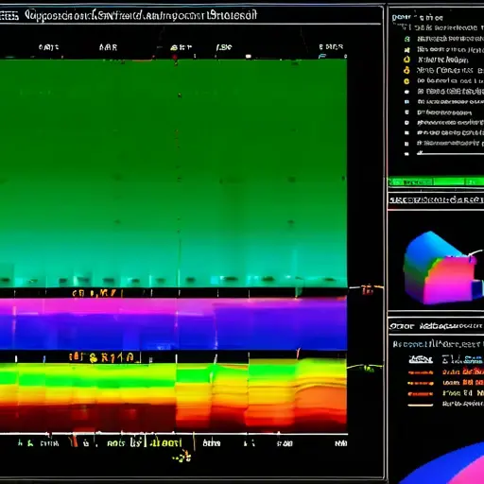
Task: Toggle the plain cream legend line
Action: coord(421,405)
